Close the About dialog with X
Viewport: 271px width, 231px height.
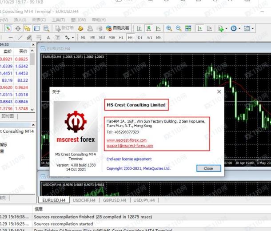point(219,92)
